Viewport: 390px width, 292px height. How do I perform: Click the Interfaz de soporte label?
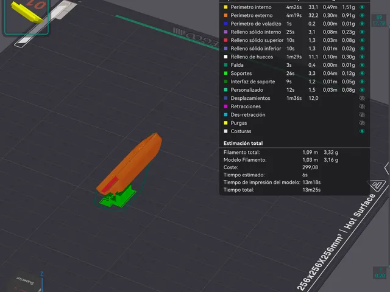253,82
